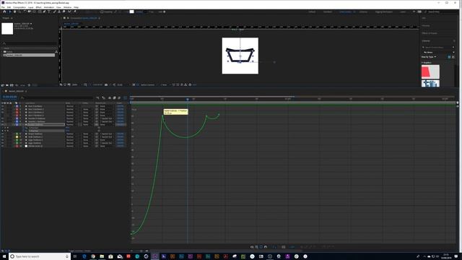Open the Animation menu

(49, 7)
